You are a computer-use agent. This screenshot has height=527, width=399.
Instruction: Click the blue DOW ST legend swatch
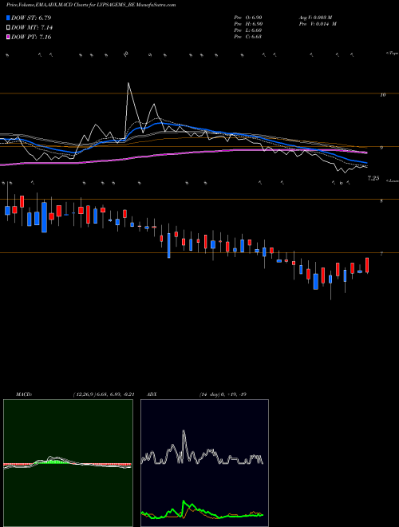tap(8, 18)
